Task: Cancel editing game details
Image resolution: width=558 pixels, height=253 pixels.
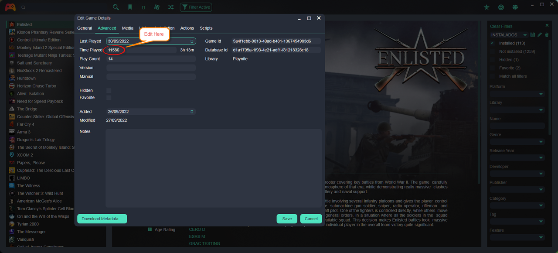Action: click(x=311, y=219)
